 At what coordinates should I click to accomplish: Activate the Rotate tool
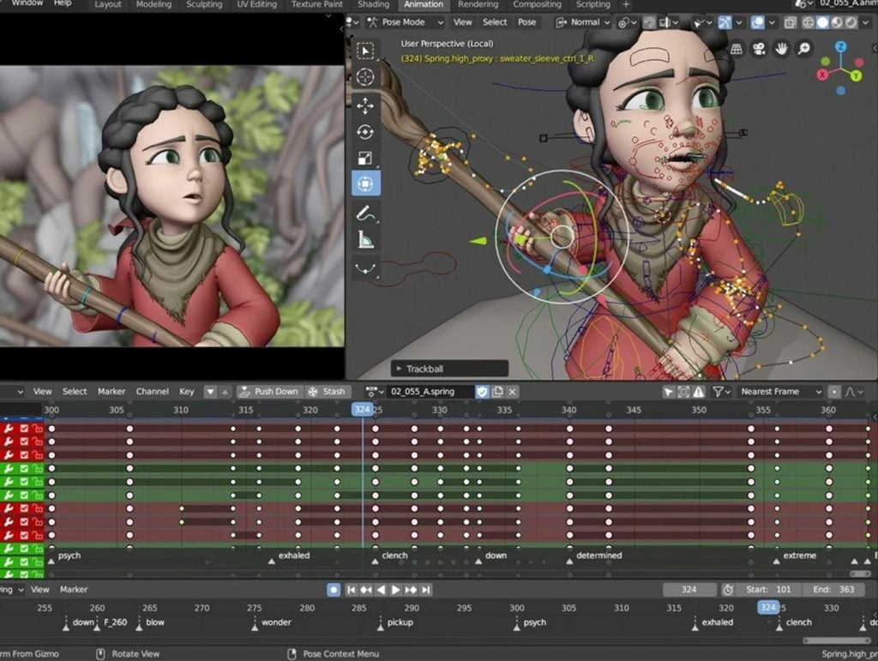(366, 132)
